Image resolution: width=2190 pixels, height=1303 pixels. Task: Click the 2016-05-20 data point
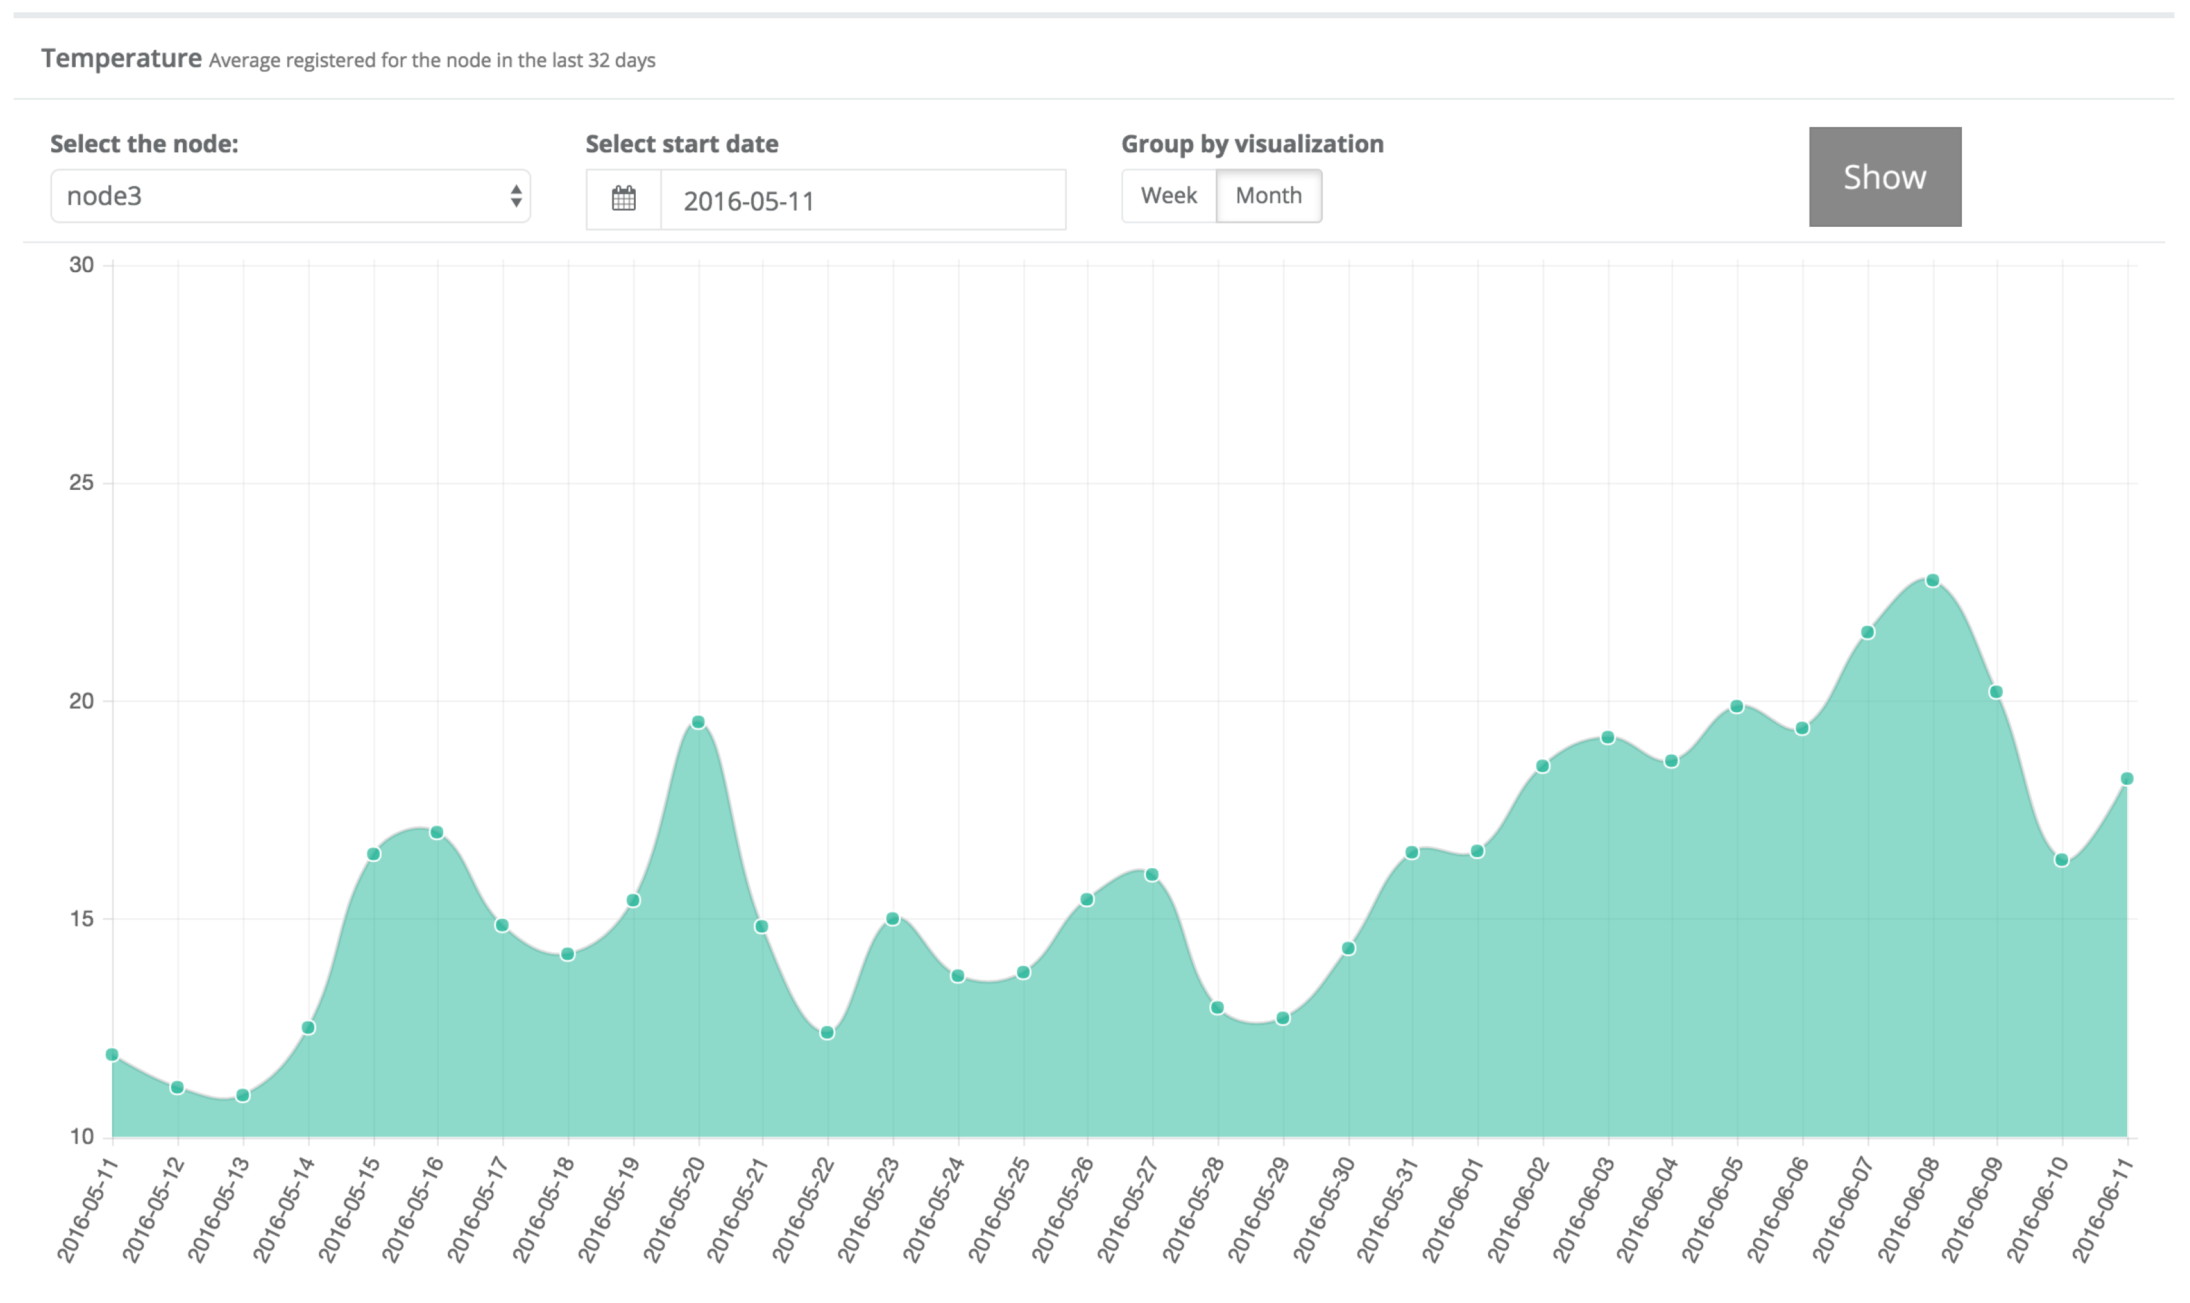[698, 722]
